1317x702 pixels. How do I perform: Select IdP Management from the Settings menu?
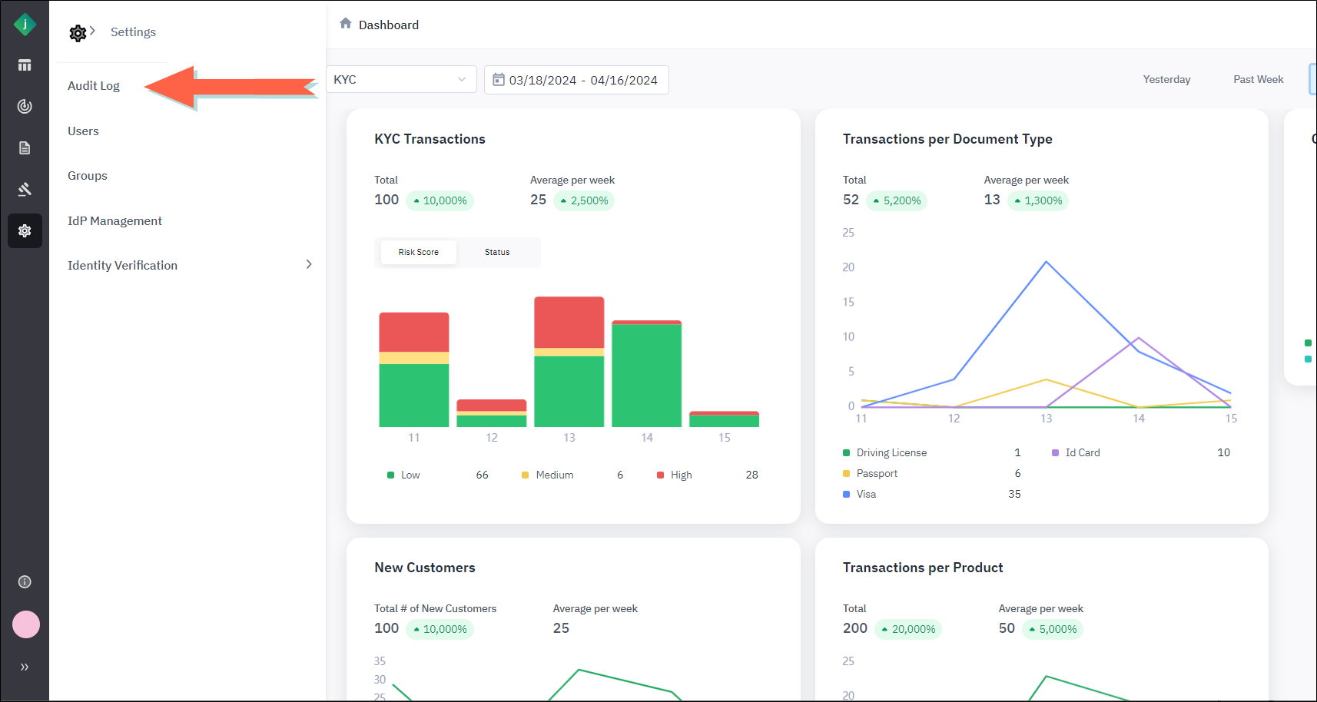114,221
